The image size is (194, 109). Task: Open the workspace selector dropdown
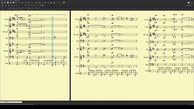pos(189,5)
